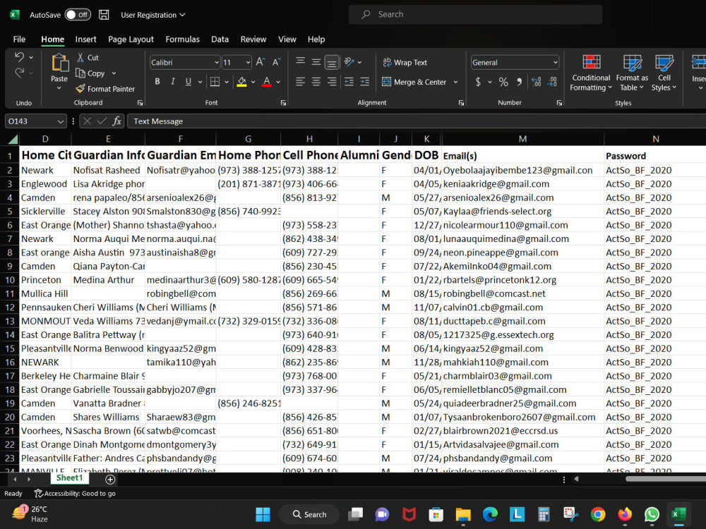Toggle Italic formatting

click(x=173, y=82)
